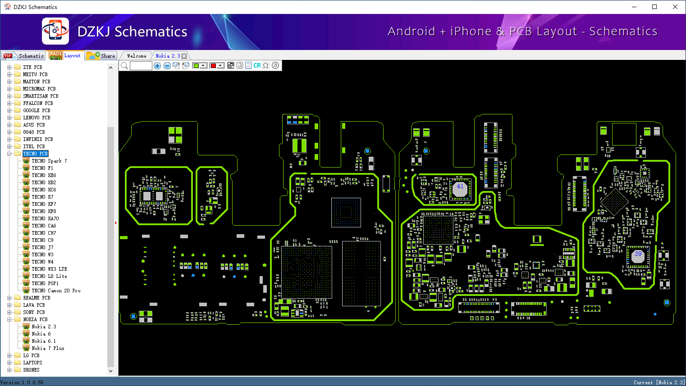Viewport: 686px width, 386px height.
Task: Select the ASUS PCB folder
Action: point(34,125)
